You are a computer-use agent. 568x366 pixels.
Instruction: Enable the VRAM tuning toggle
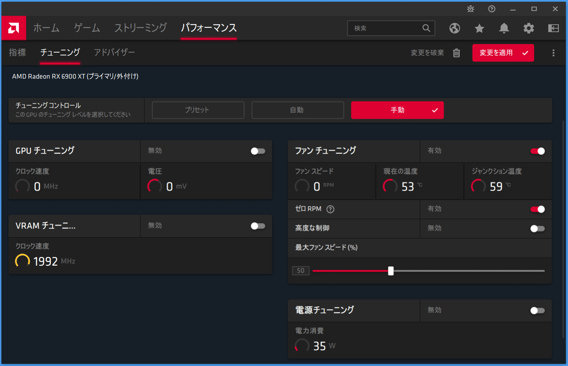[258, 226]
